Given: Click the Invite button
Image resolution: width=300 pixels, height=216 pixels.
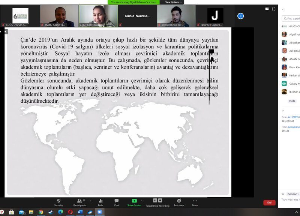Looking at the screenshot, I should [292, 101].
